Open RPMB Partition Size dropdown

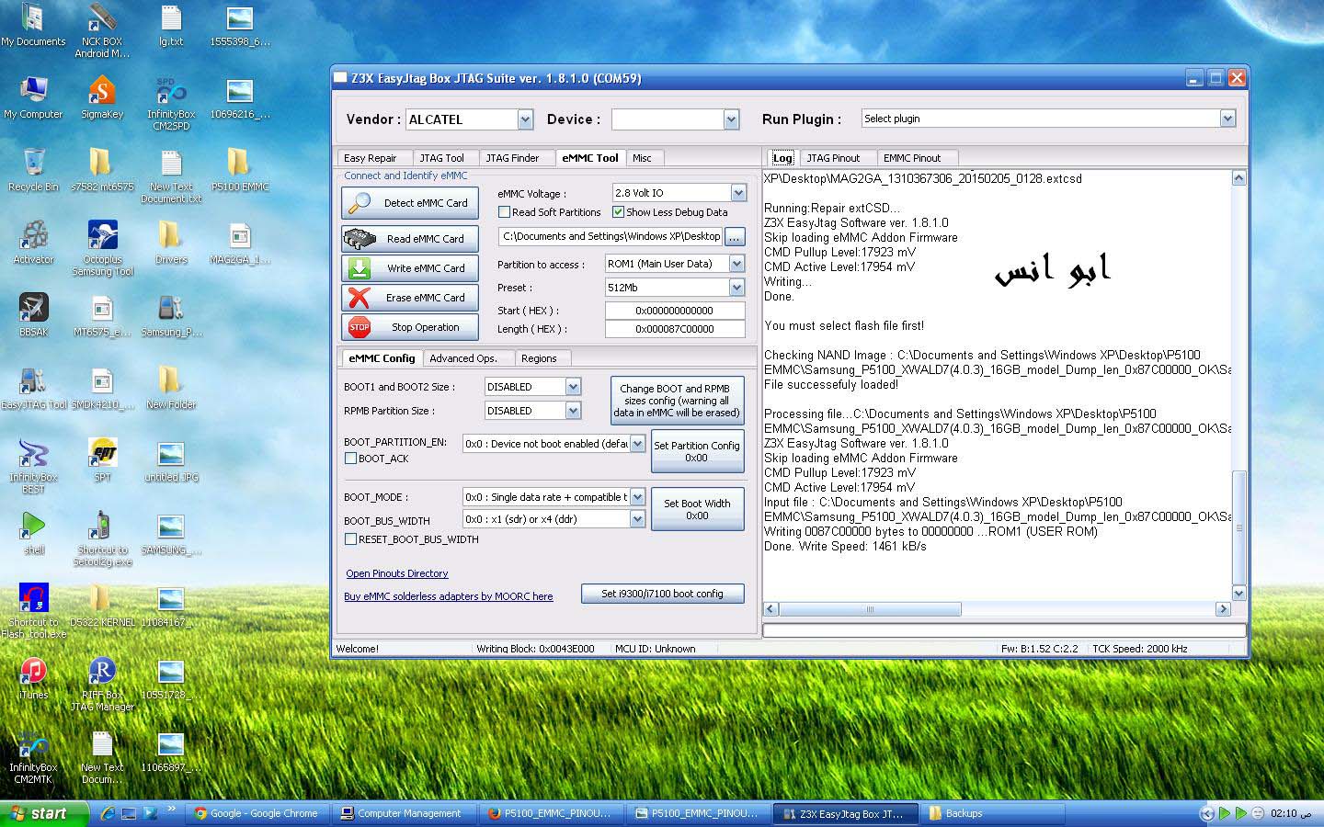[573, 411]
